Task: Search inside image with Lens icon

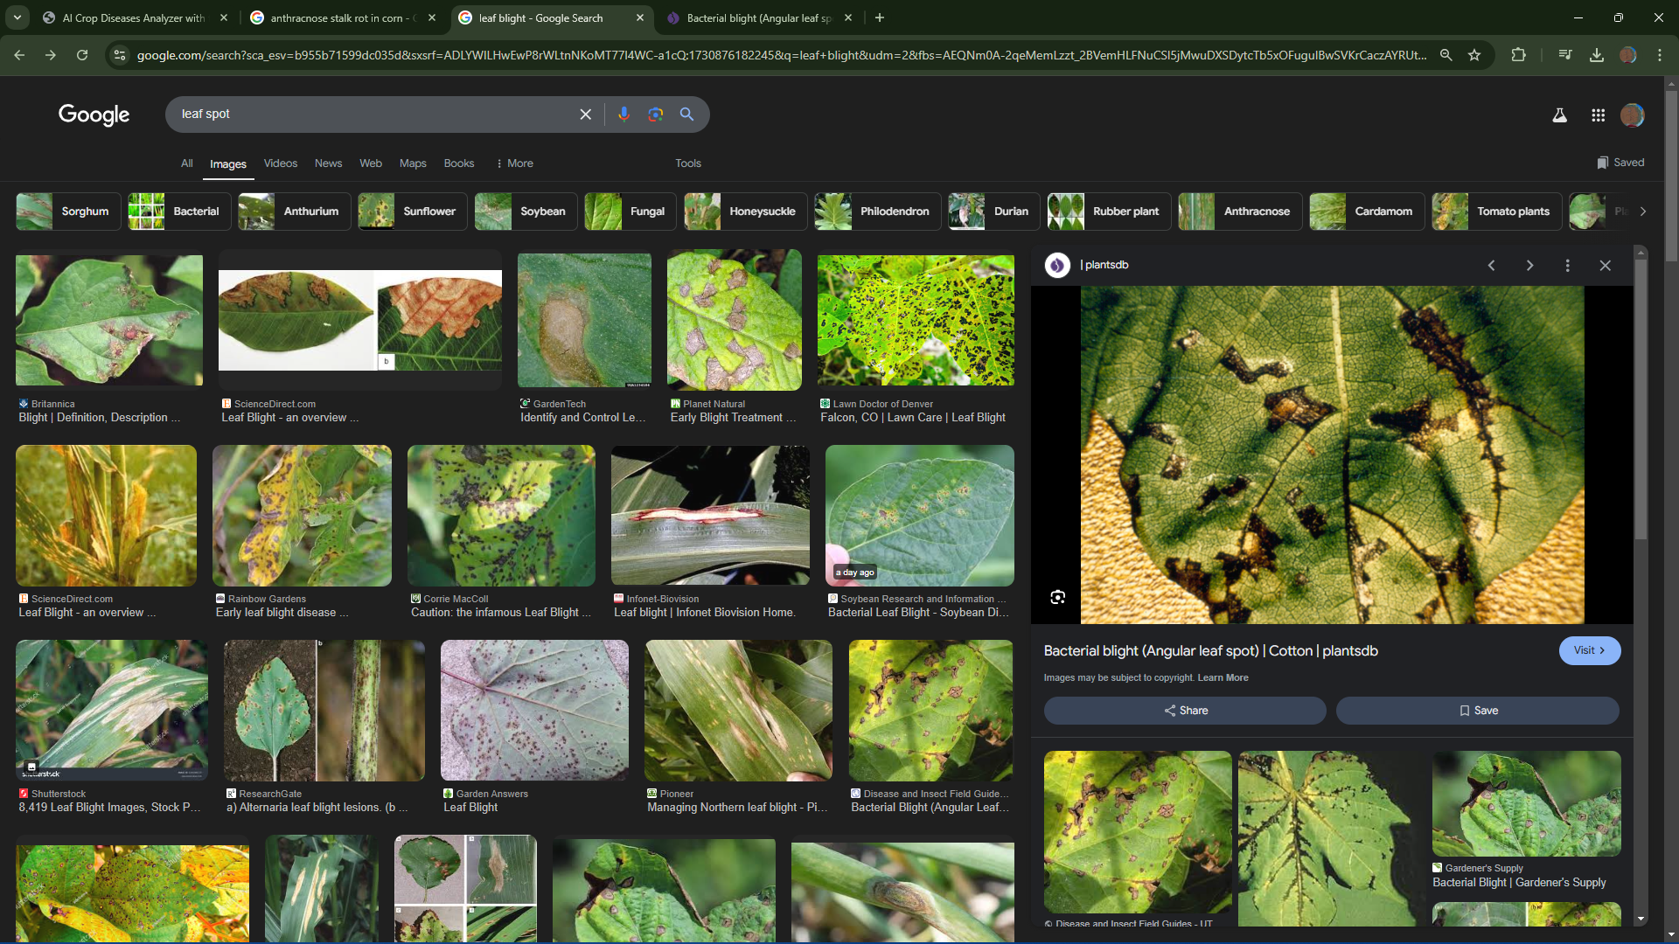Action: (x=1057, y=597)
